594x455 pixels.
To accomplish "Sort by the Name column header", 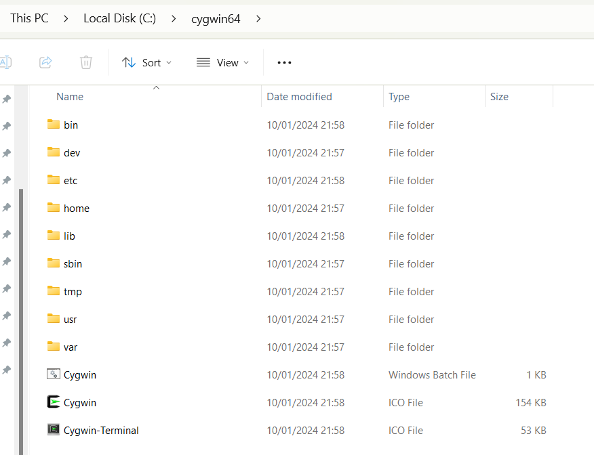I will (x=70, y=97).
